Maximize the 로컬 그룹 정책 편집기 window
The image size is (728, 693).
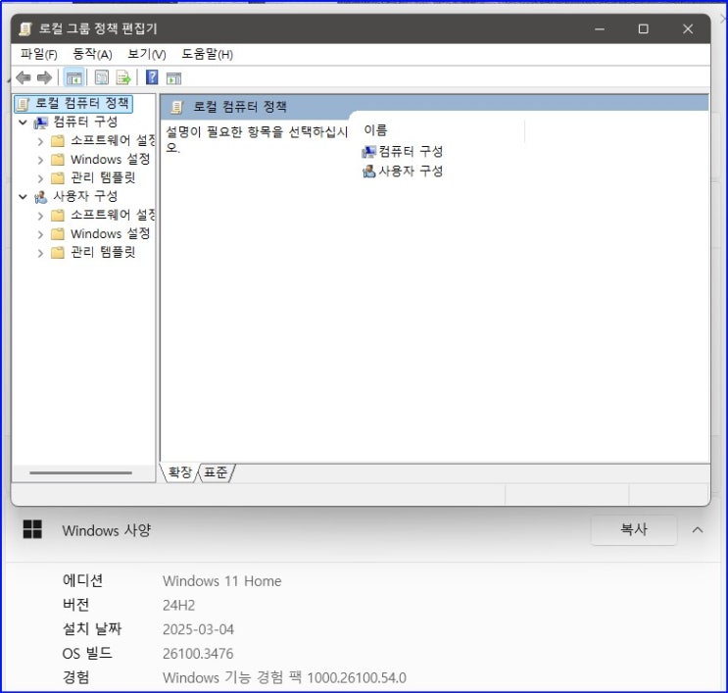tap(643, 29)
